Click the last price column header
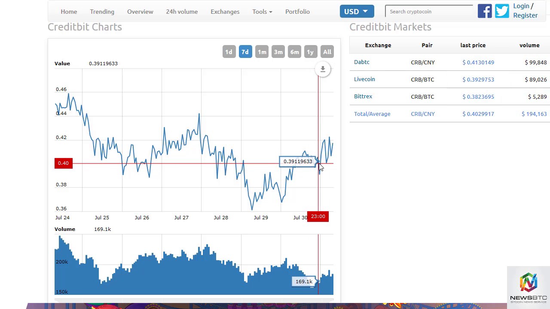 coord(473,45)
